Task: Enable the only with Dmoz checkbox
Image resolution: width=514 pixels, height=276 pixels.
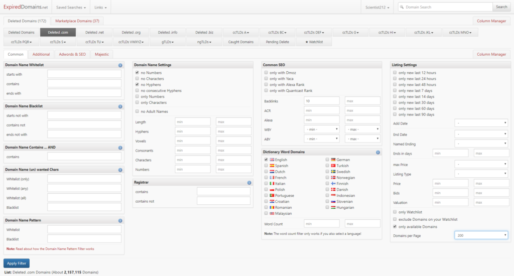Action: click(x=266, y=73)
